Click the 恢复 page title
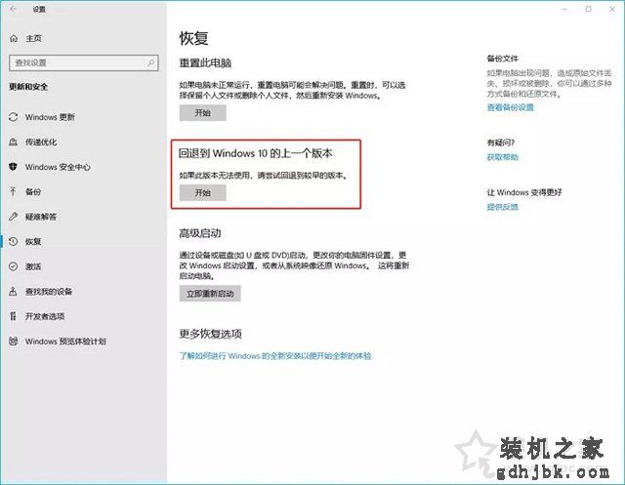 [x=193, y=38]
